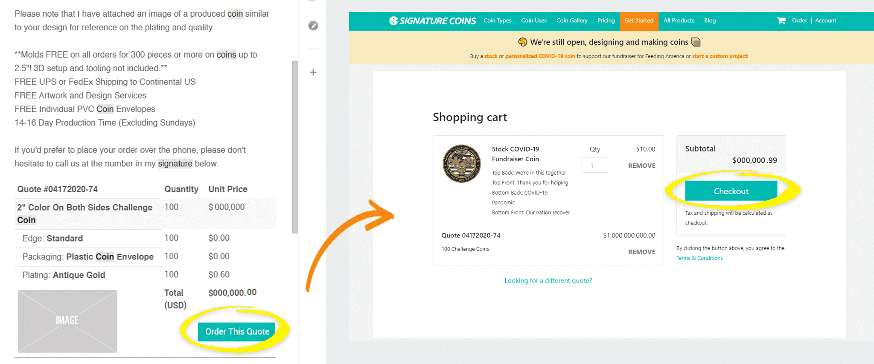
Task: Click the email pane vertical scrollbar
Action: (x=295, y=147)
